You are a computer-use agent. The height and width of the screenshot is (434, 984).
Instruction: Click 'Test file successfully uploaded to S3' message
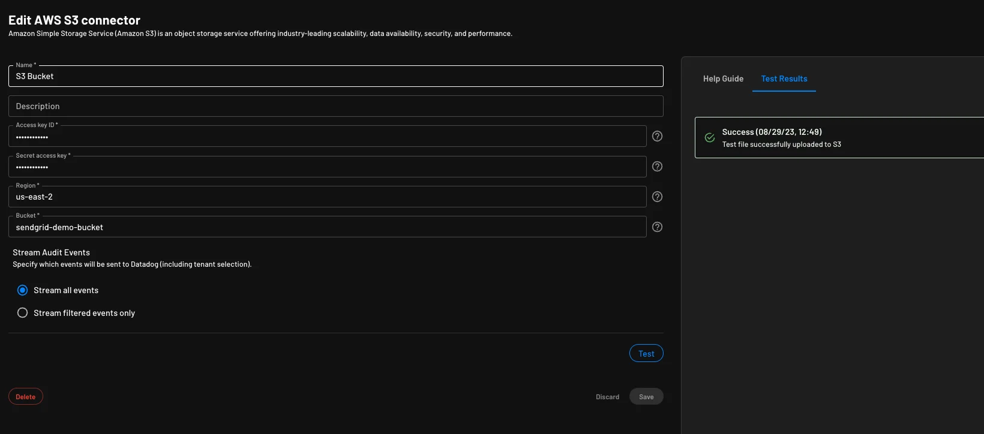[x=781, y=144]
